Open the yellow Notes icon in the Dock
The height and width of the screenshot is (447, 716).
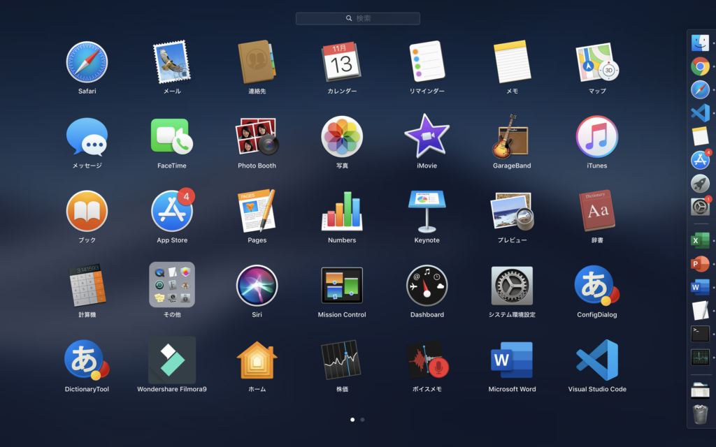tap(700, 136)
